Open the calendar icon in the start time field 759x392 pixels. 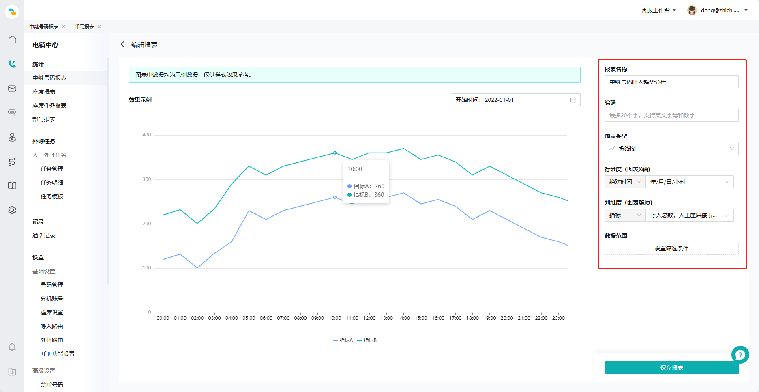click(x=573, y=100)
